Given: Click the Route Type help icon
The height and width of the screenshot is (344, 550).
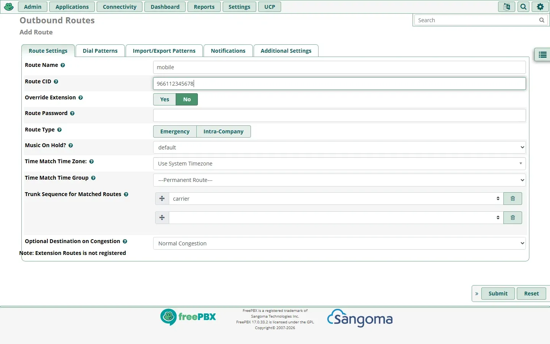Looking at the screenshot, I should click(x=59, y=130).
